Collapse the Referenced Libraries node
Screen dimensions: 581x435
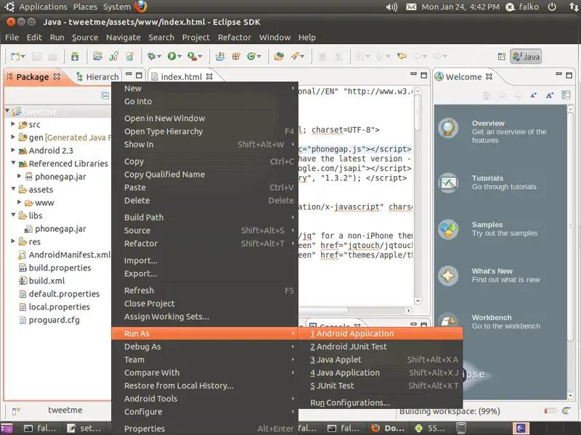[x=13, y=162]
